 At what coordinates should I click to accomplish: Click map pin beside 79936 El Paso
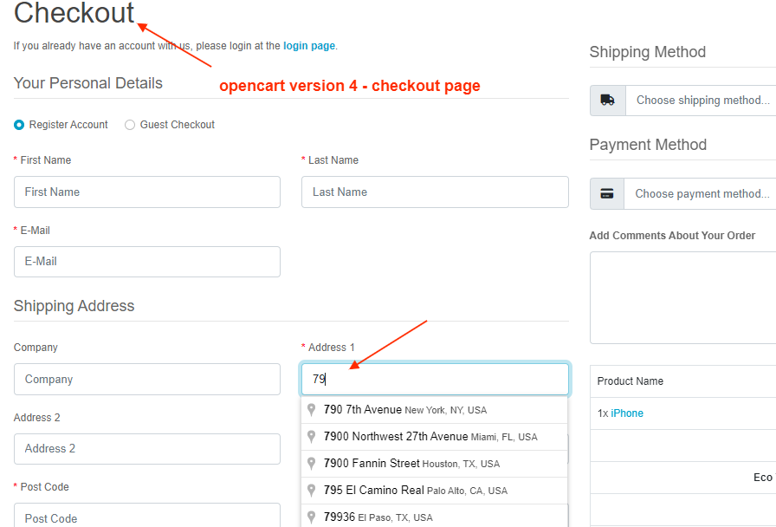pyautogui.click(x=312, y=517)
